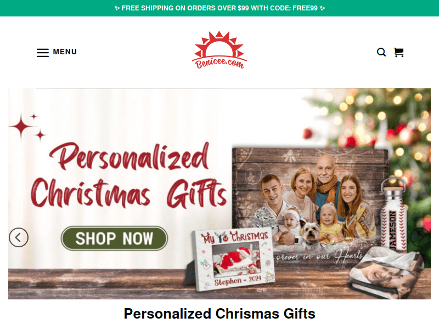Screen dimensions: 439x329
Task: Click the sparkle emoji before FREE SHIPPING
Action: (x=117, y=8)
